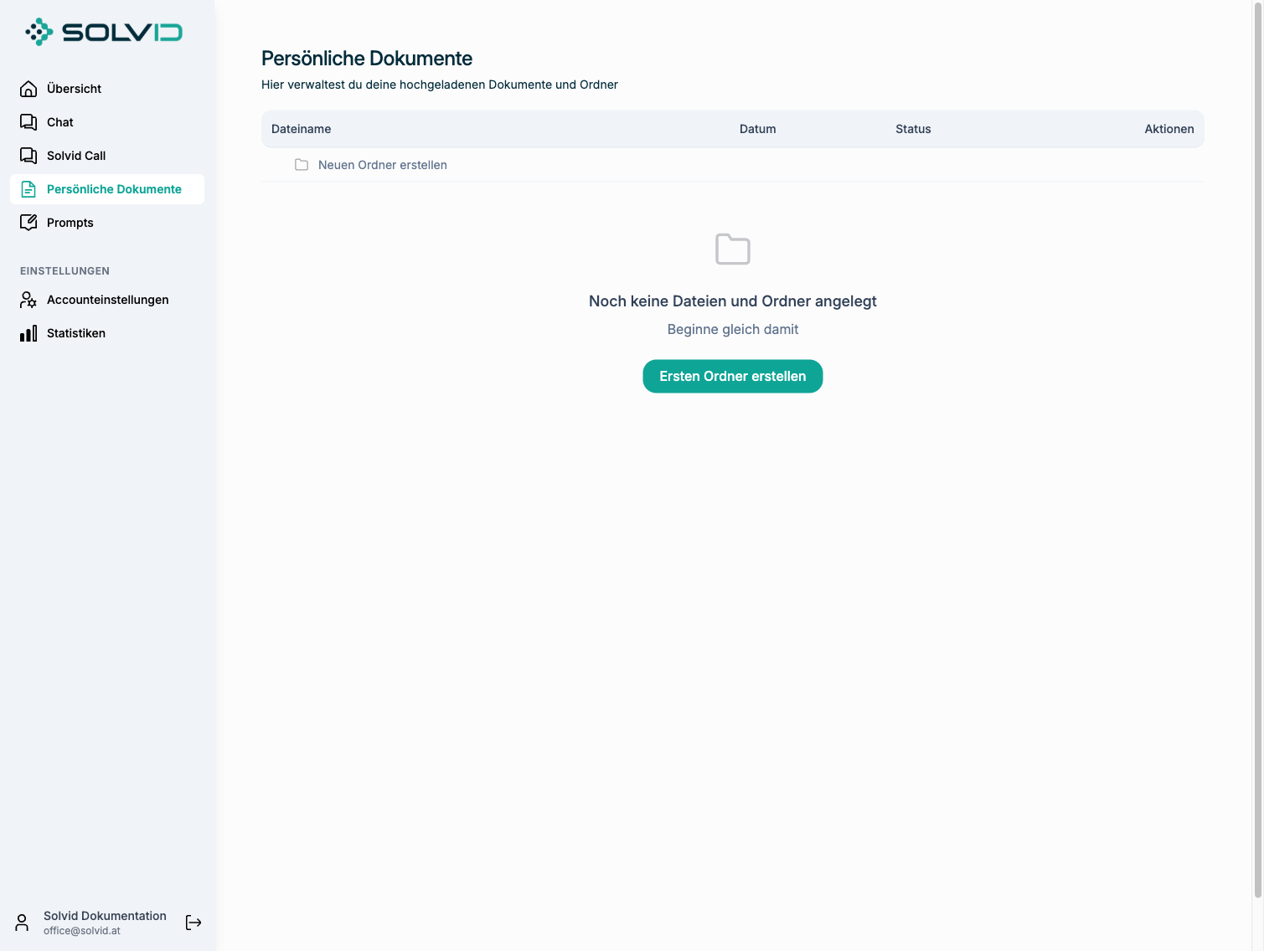Go to the Chat section
Viewport: 1264px width, 951px height.
click(x=107, y=122)
